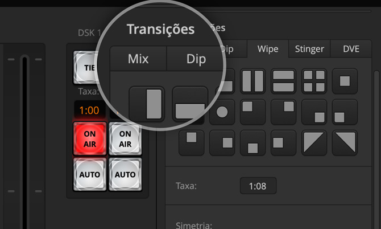Image resolution: width=381 pixels, height=229 pixels.
Task: Toggle the red lit ON AIR button
Action: coord(90,139)
